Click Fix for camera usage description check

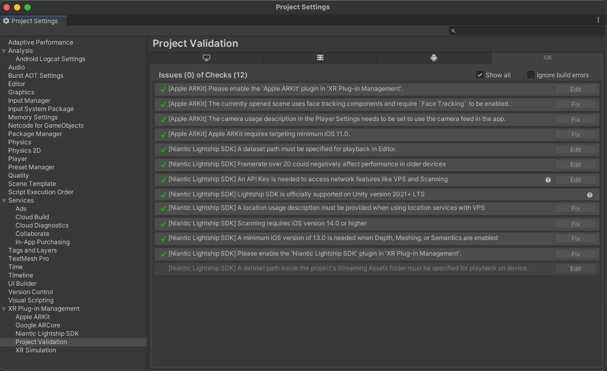click(576, 119)
